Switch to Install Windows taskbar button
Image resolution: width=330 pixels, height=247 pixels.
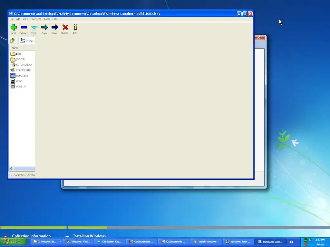coord(205,242)
